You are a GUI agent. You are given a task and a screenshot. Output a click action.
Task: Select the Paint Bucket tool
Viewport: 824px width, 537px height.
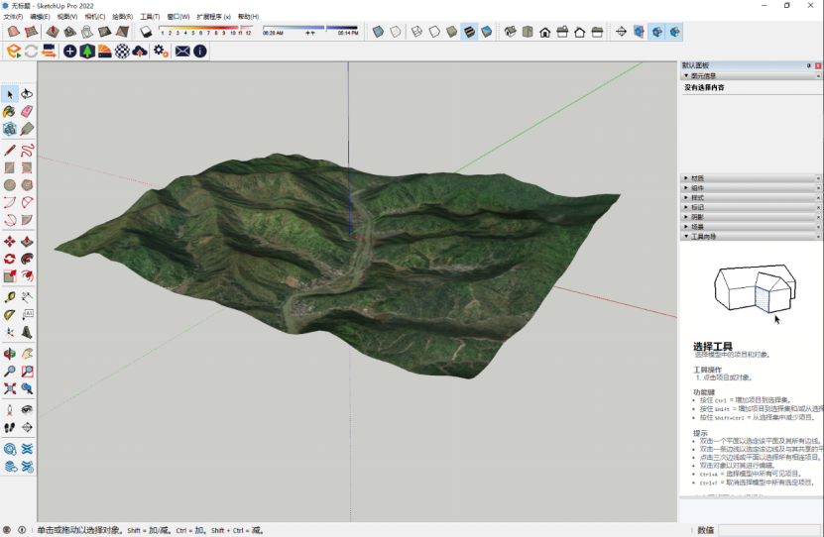10,112
